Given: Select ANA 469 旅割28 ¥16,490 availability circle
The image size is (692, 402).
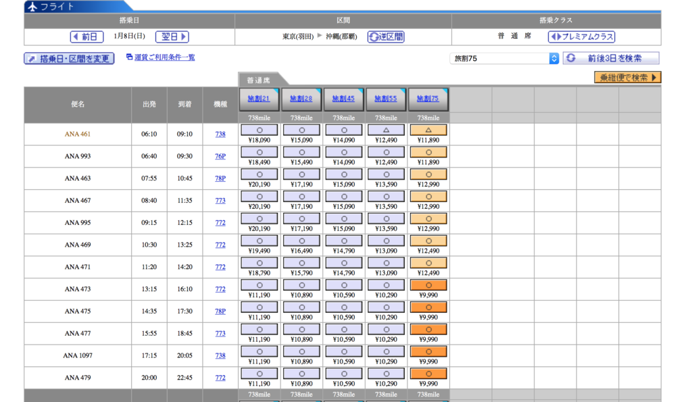Looking at the screenshot, I should pyautogui.click(x=301, y=241).
